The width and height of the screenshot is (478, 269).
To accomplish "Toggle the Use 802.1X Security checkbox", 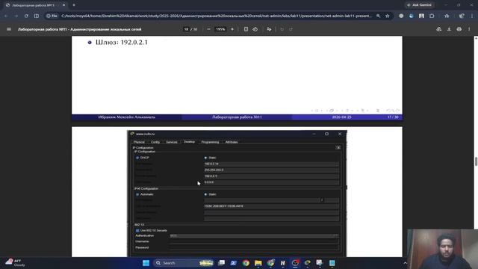I will click(137, 231).
